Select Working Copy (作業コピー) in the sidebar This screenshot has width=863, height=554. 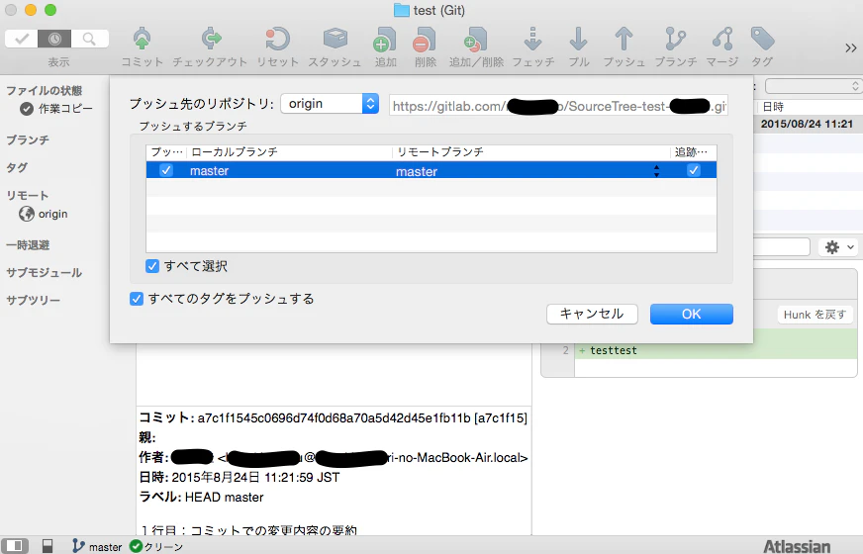tap(56, 109)
